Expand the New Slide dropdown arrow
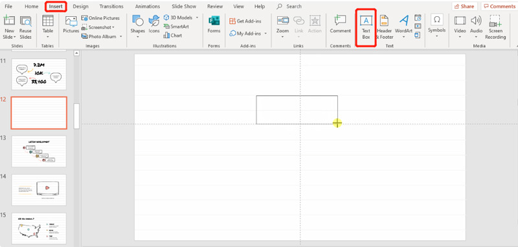This screenshot has width=518, height=247. click(14, 37)
